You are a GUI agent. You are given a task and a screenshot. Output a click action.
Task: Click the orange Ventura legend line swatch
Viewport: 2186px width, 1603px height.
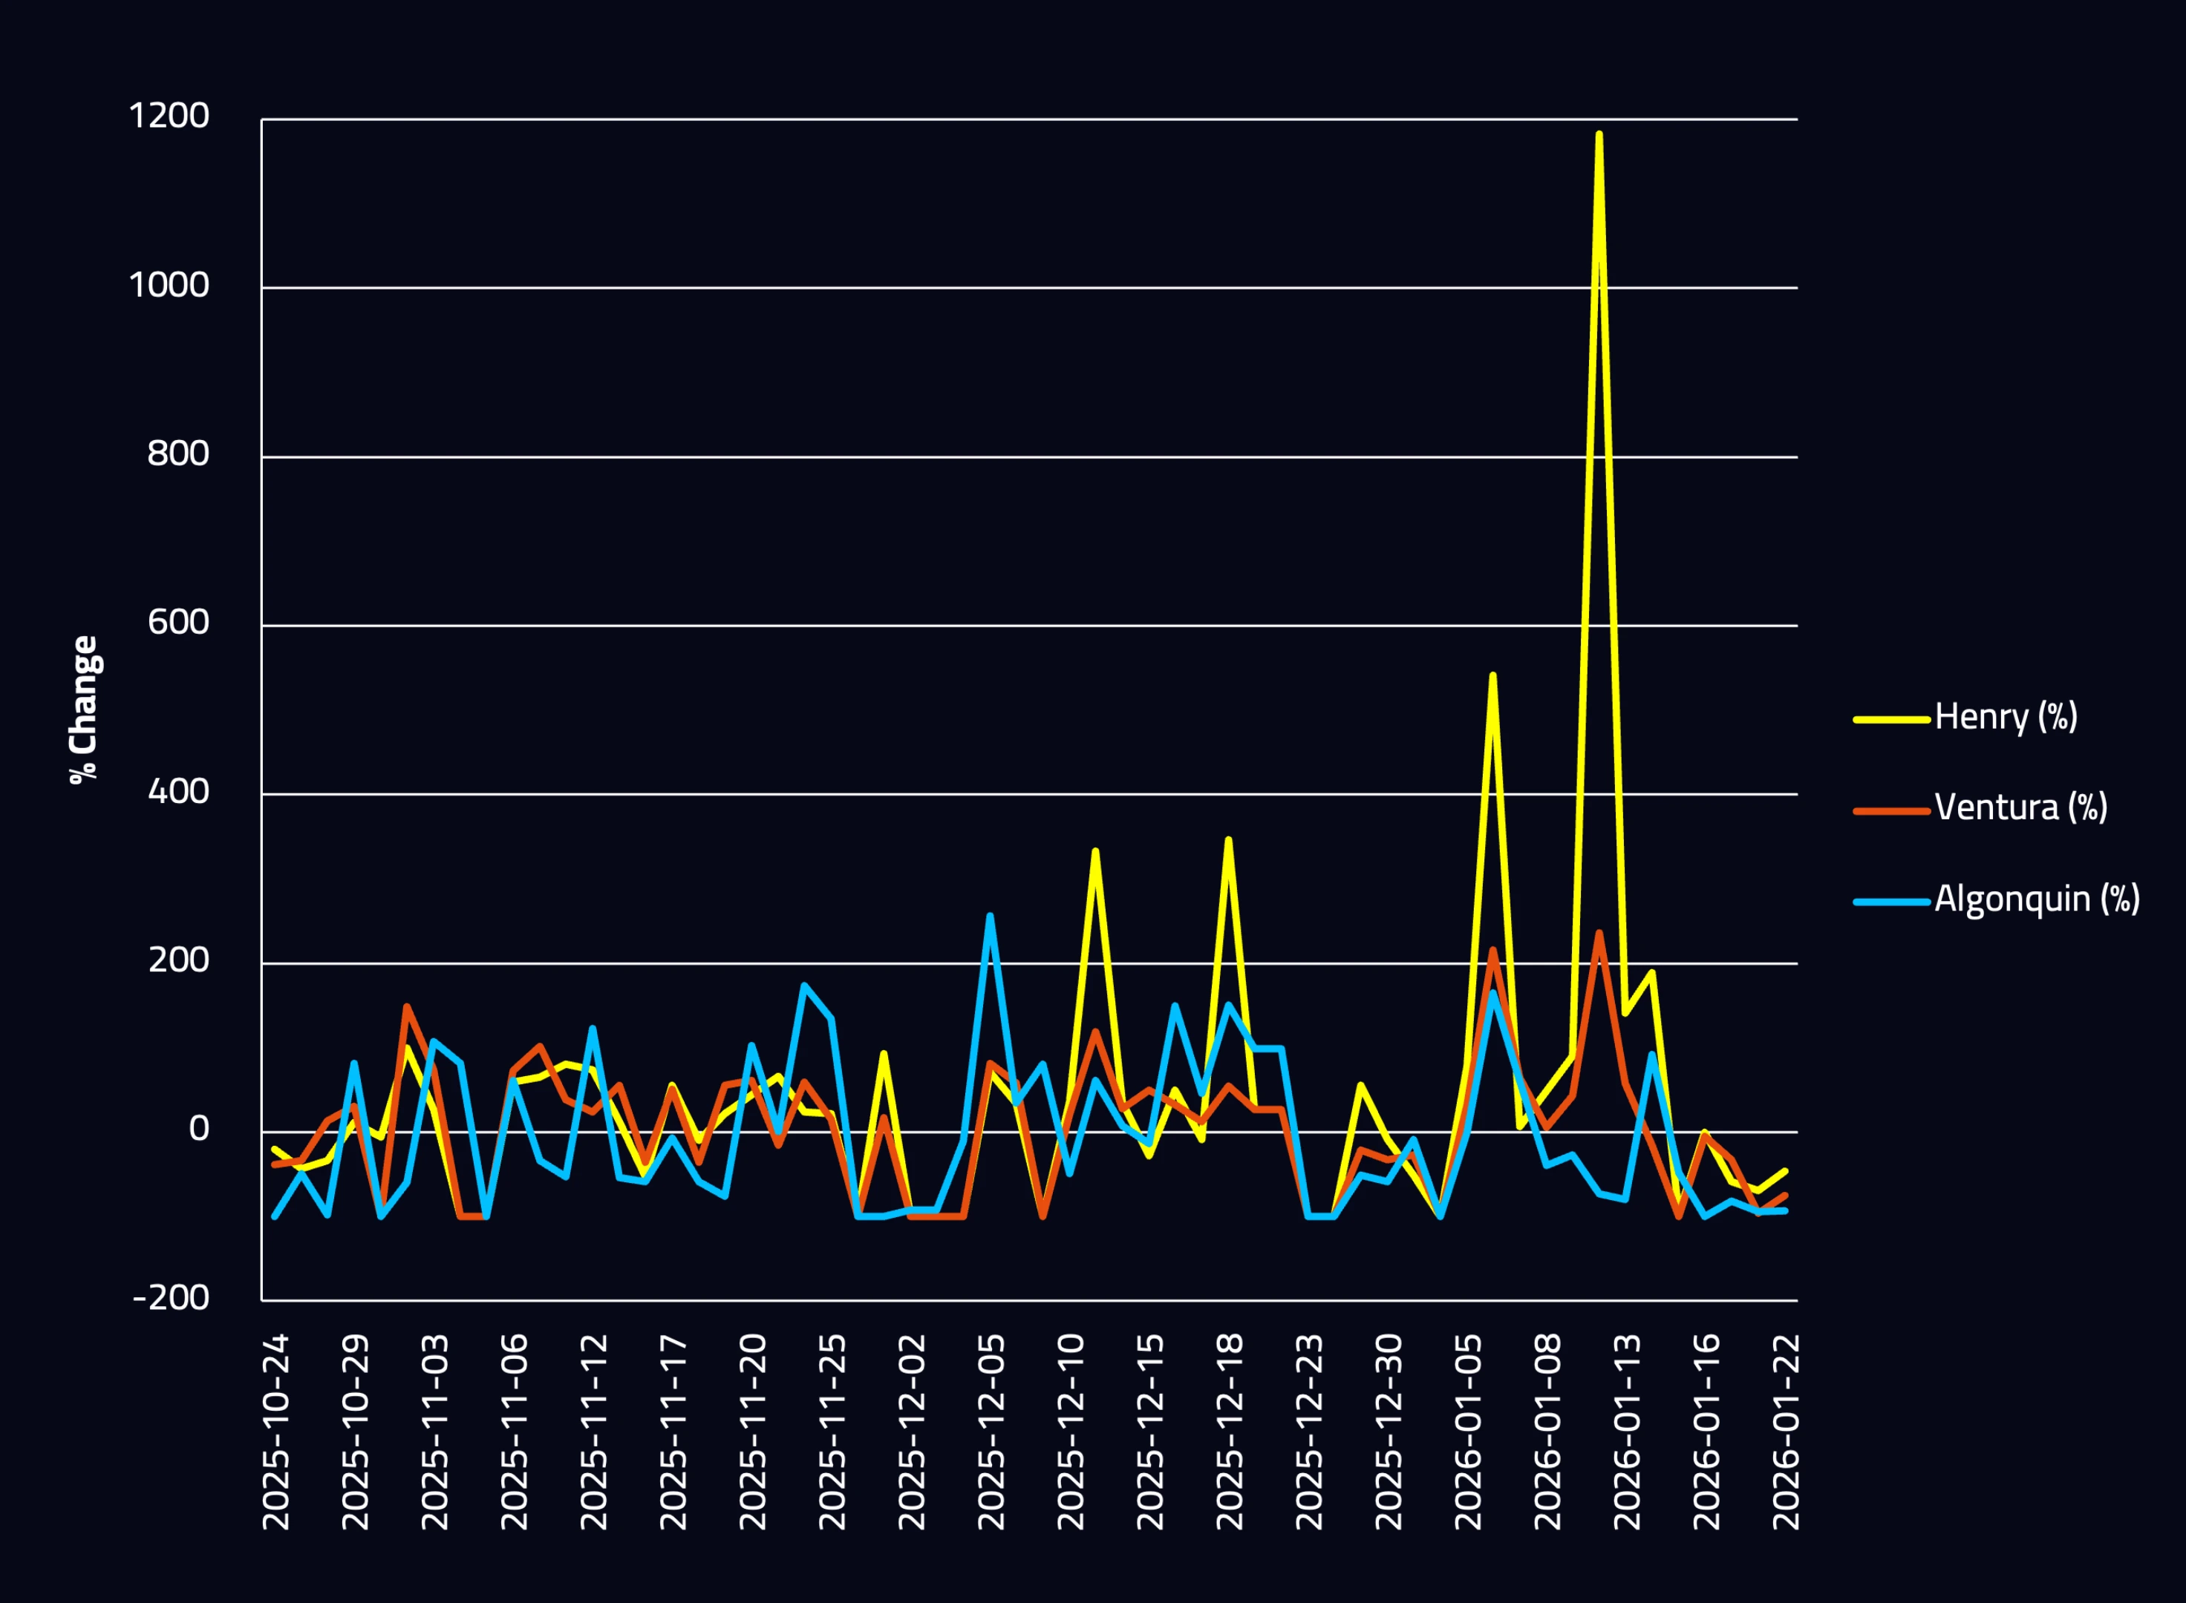tap(1891, 811)
